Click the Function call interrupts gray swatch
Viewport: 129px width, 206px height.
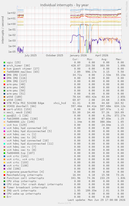(x=4, y=178)
